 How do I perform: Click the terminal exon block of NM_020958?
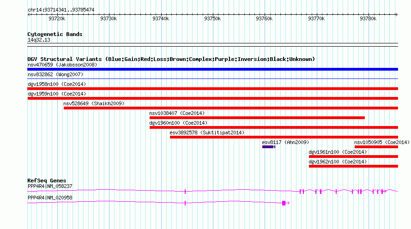pyautogui.click(x=284, y=203)
